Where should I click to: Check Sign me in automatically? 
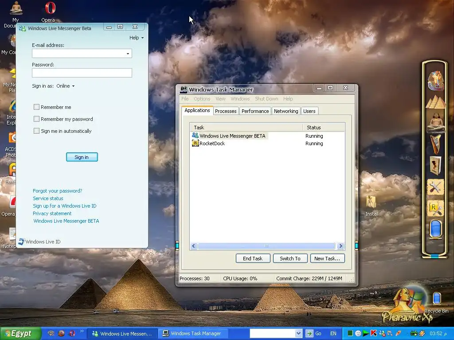(36, 131)
